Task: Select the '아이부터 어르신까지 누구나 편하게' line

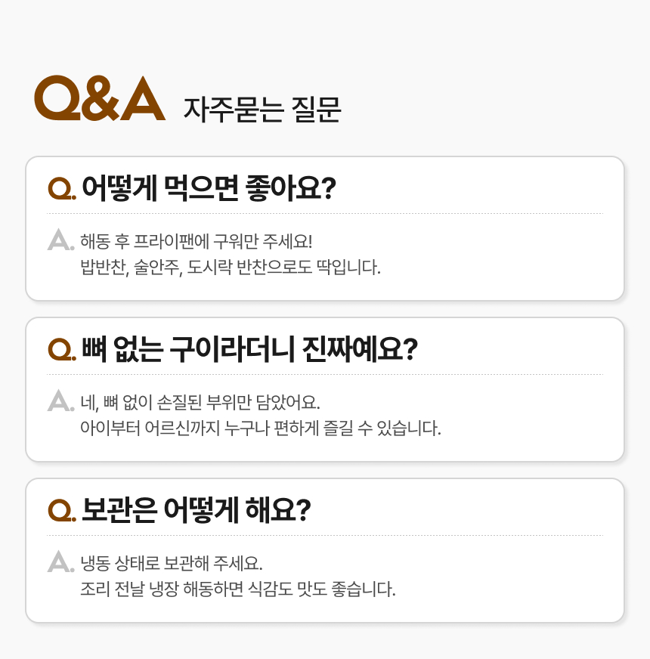Action: click(x=260, y=428)
